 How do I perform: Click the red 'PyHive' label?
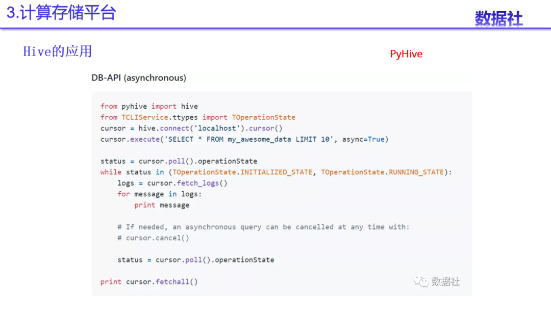point(406,54)
